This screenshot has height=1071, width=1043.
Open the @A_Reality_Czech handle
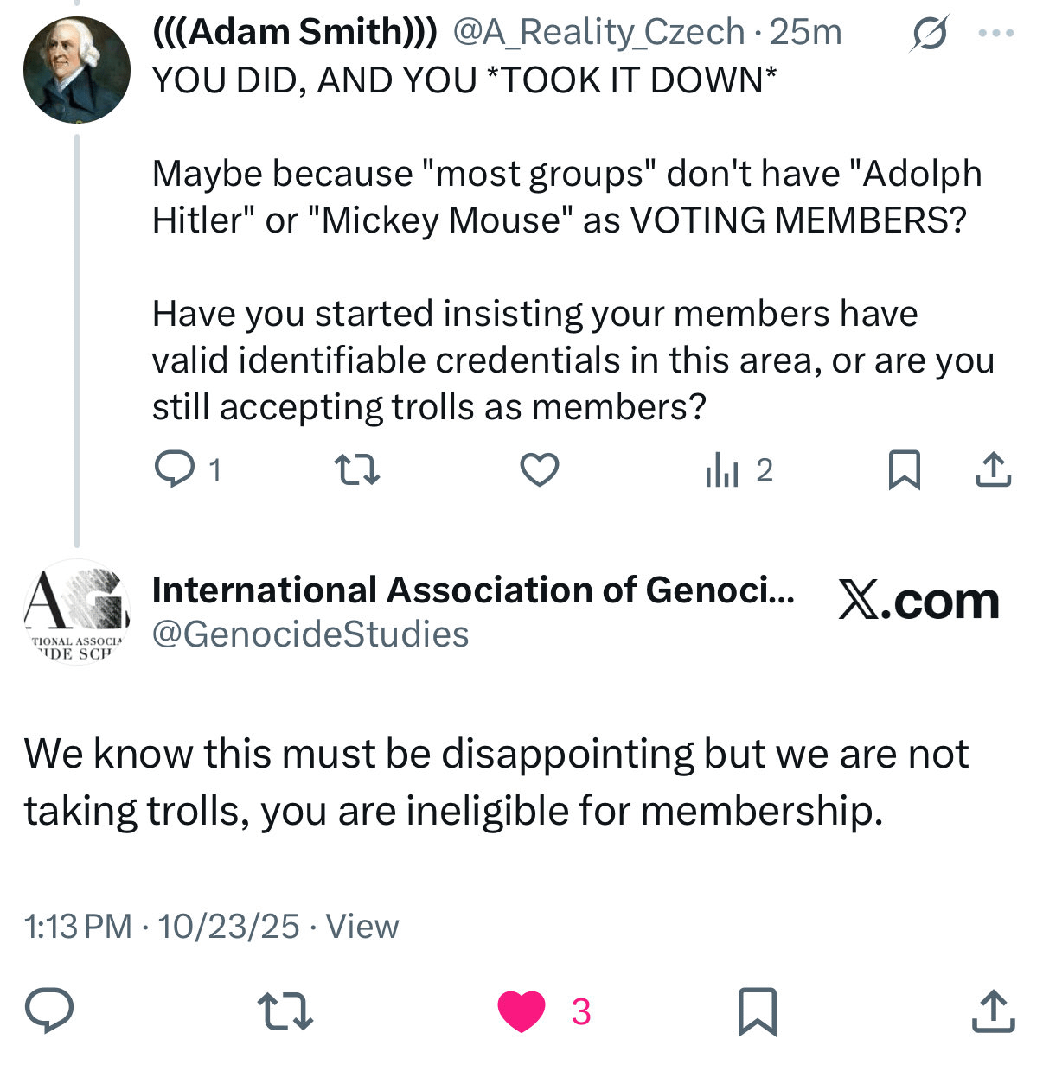(x=598, y=33)
